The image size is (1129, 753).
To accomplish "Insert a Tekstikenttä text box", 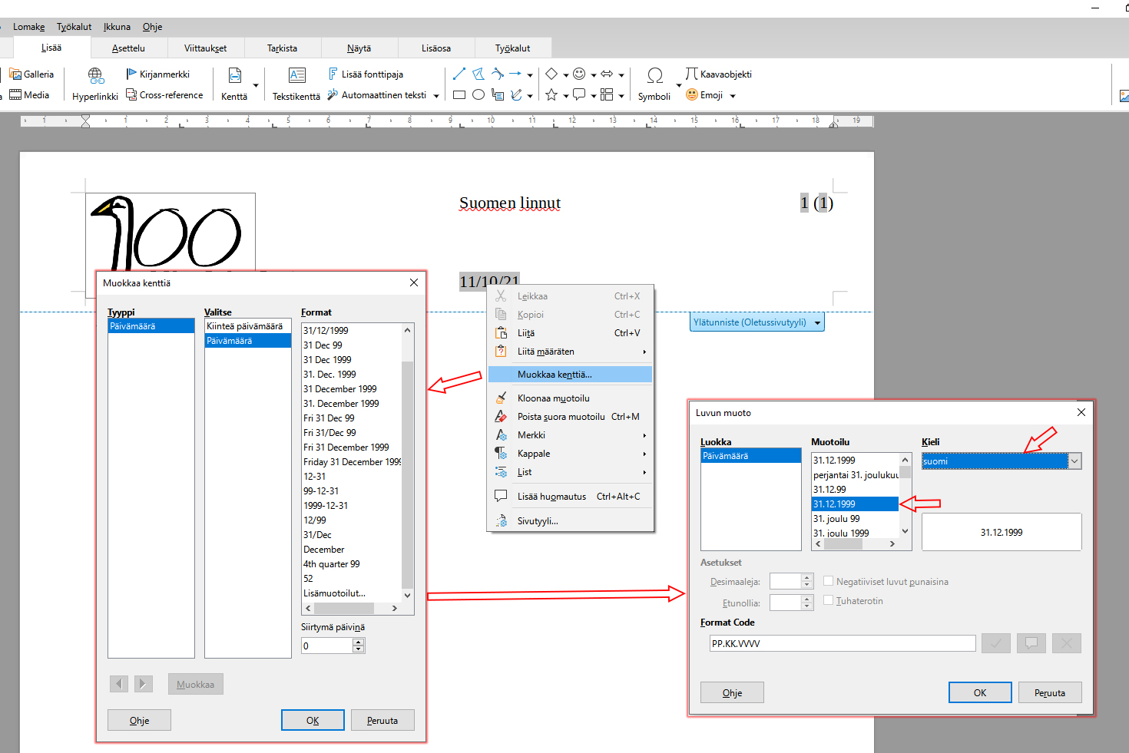I will pyautogui.click(x=296, y=84).
